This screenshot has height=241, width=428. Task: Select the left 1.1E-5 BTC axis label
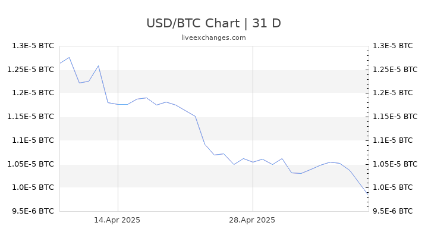[x=33, y=140]
